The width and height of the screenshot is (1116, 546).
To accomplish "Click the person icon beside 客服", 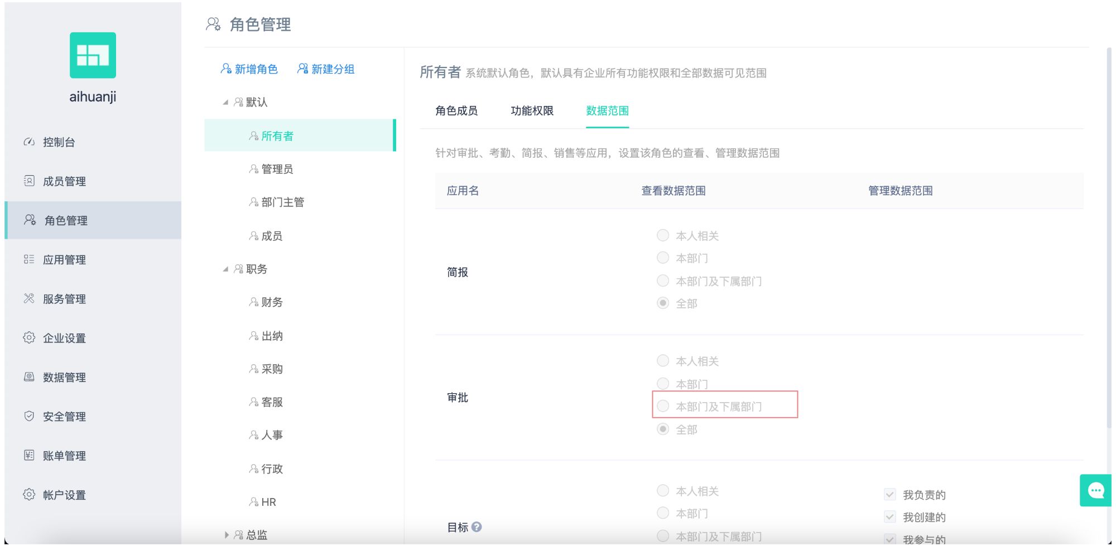I will click(254, 402).
